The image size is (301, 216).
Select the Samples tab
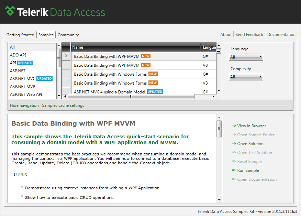coord(46,35)
